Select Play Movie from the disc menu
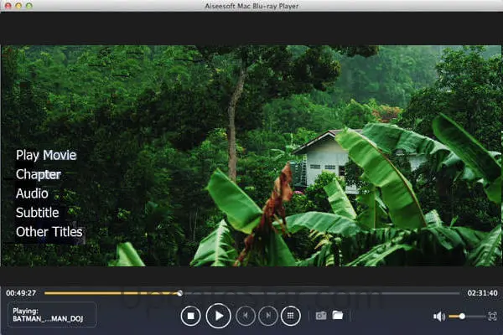 point(46,155)
